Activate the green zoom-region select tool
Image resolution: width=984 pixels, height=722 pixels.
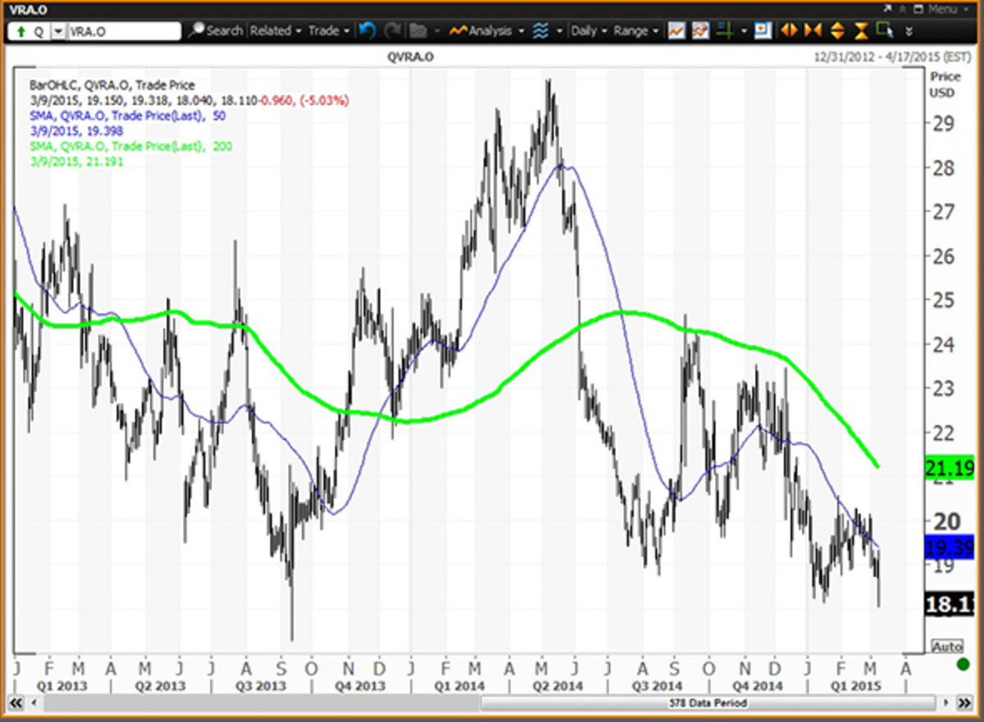pos(885,30)
